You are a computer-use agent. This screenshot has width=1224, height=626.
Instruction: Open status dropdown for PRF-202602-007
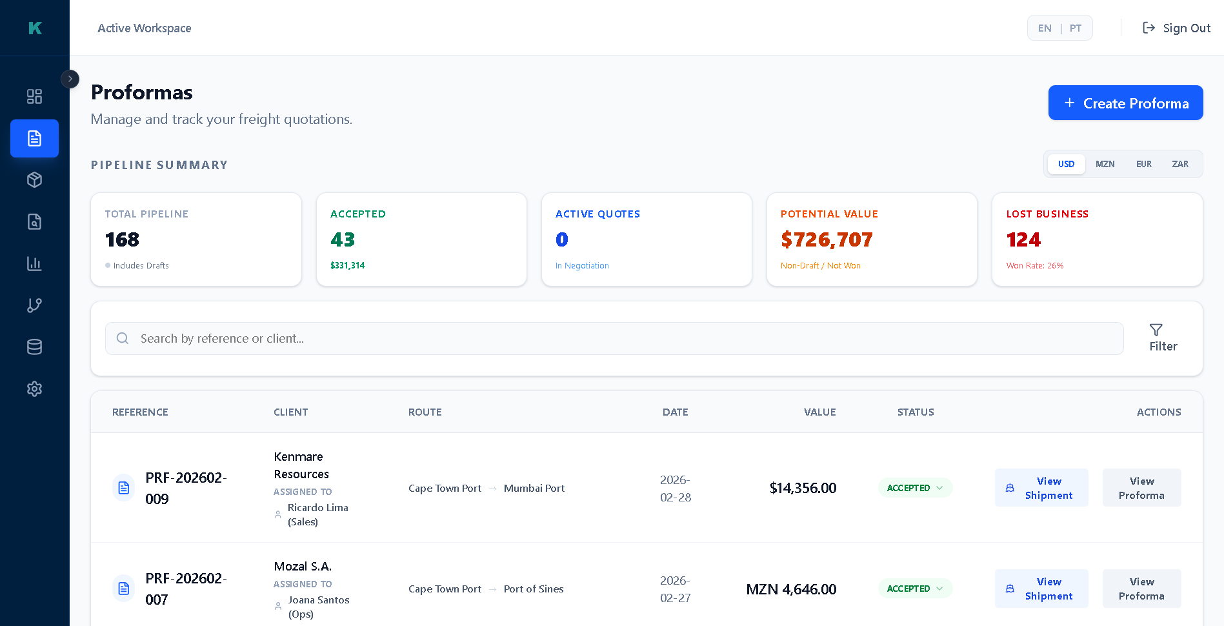[x=914, y=589]
